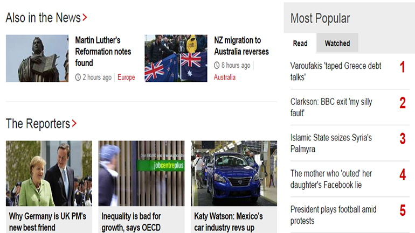Open Varoufakis 'taped Greece debt talks' story
415x233 pixels.
pyautogui.click(x=336, y=72)
